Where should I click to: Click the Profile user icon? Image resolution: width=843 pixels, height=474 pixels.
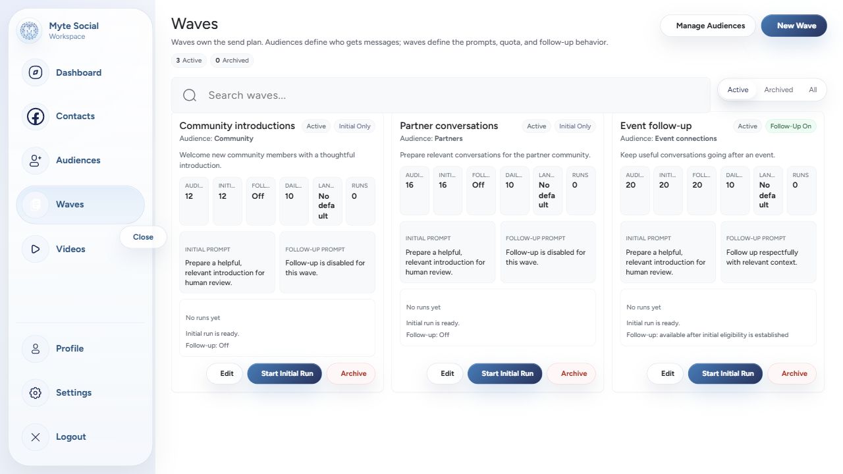click(36, 348)
